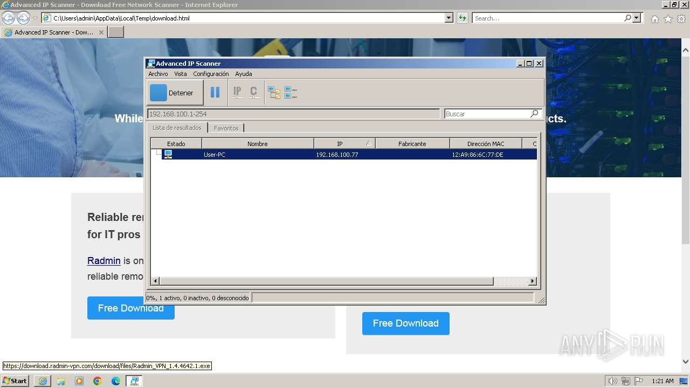Focus the IP range 192.168.100.1-254 field

293,114
